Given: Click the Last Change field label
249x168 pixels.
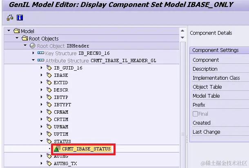Looking at the screenshot, I should pyautogui.click(x=206, y=132).
